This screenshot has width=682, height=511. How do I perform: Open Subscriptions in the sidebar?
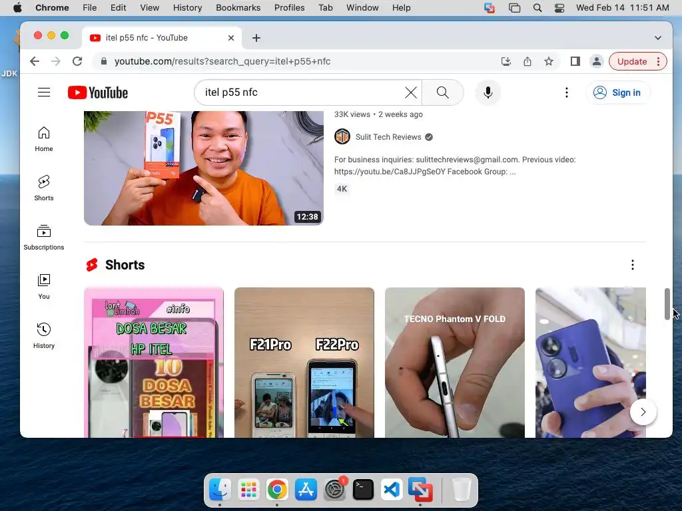tap(44, 238)
